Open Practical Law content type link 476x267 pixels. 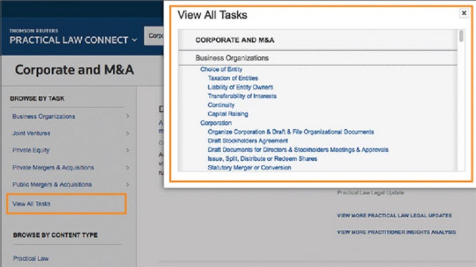[x=30, y=258]
